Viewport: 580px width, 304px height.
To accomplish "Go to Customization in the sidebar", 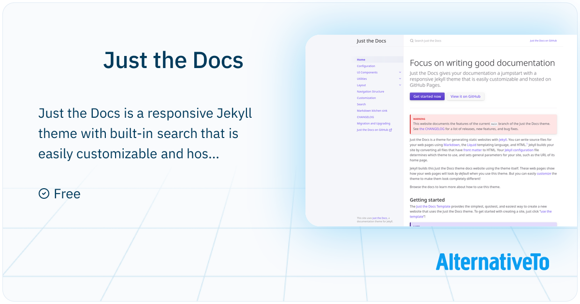I will [366, 98].
